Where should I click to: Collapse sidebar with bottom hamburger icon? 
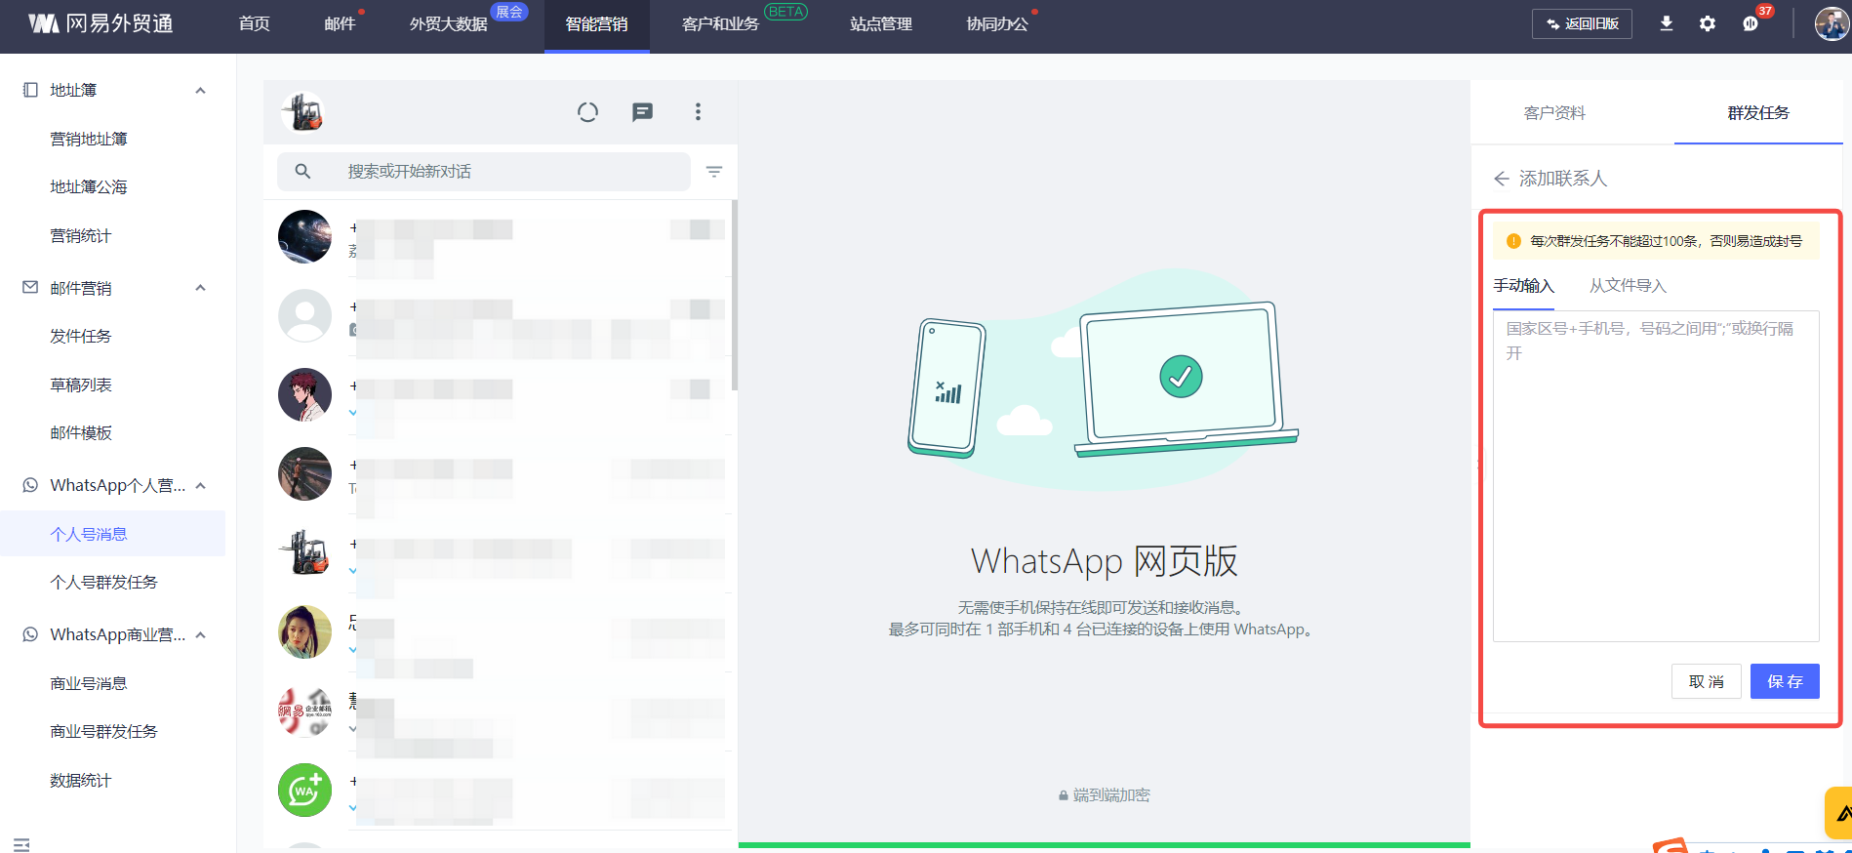(21, 844)
